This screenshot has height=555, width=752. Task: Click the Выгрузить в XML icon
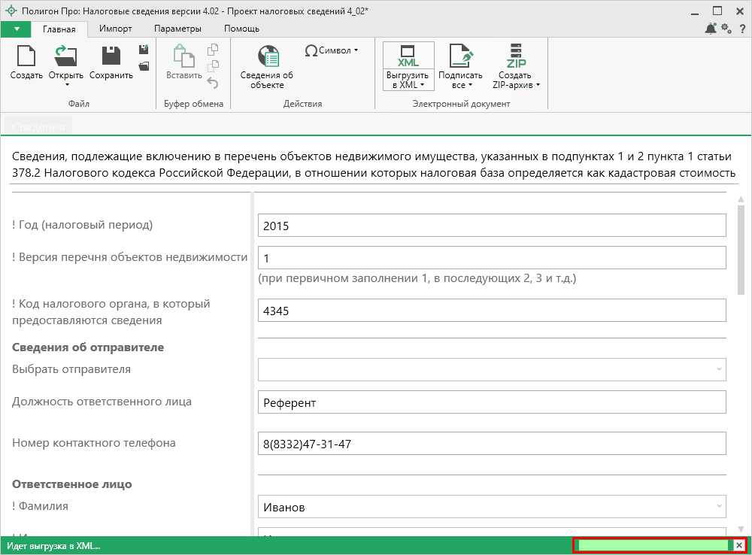coord(408,56)
